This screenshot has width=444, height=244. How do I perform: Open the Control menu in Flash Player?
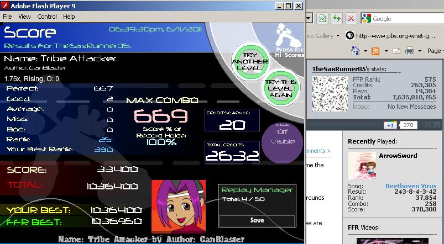(x=47, y=17)
